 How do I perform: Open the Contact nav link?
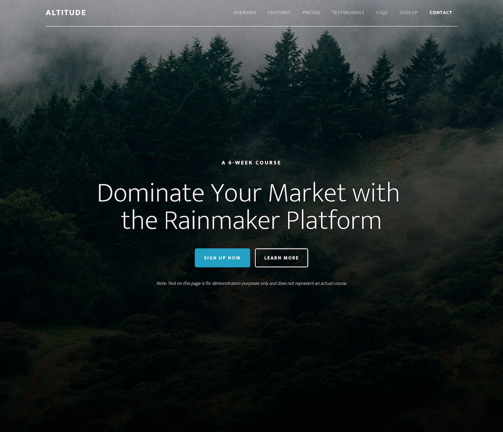[441, 13]
